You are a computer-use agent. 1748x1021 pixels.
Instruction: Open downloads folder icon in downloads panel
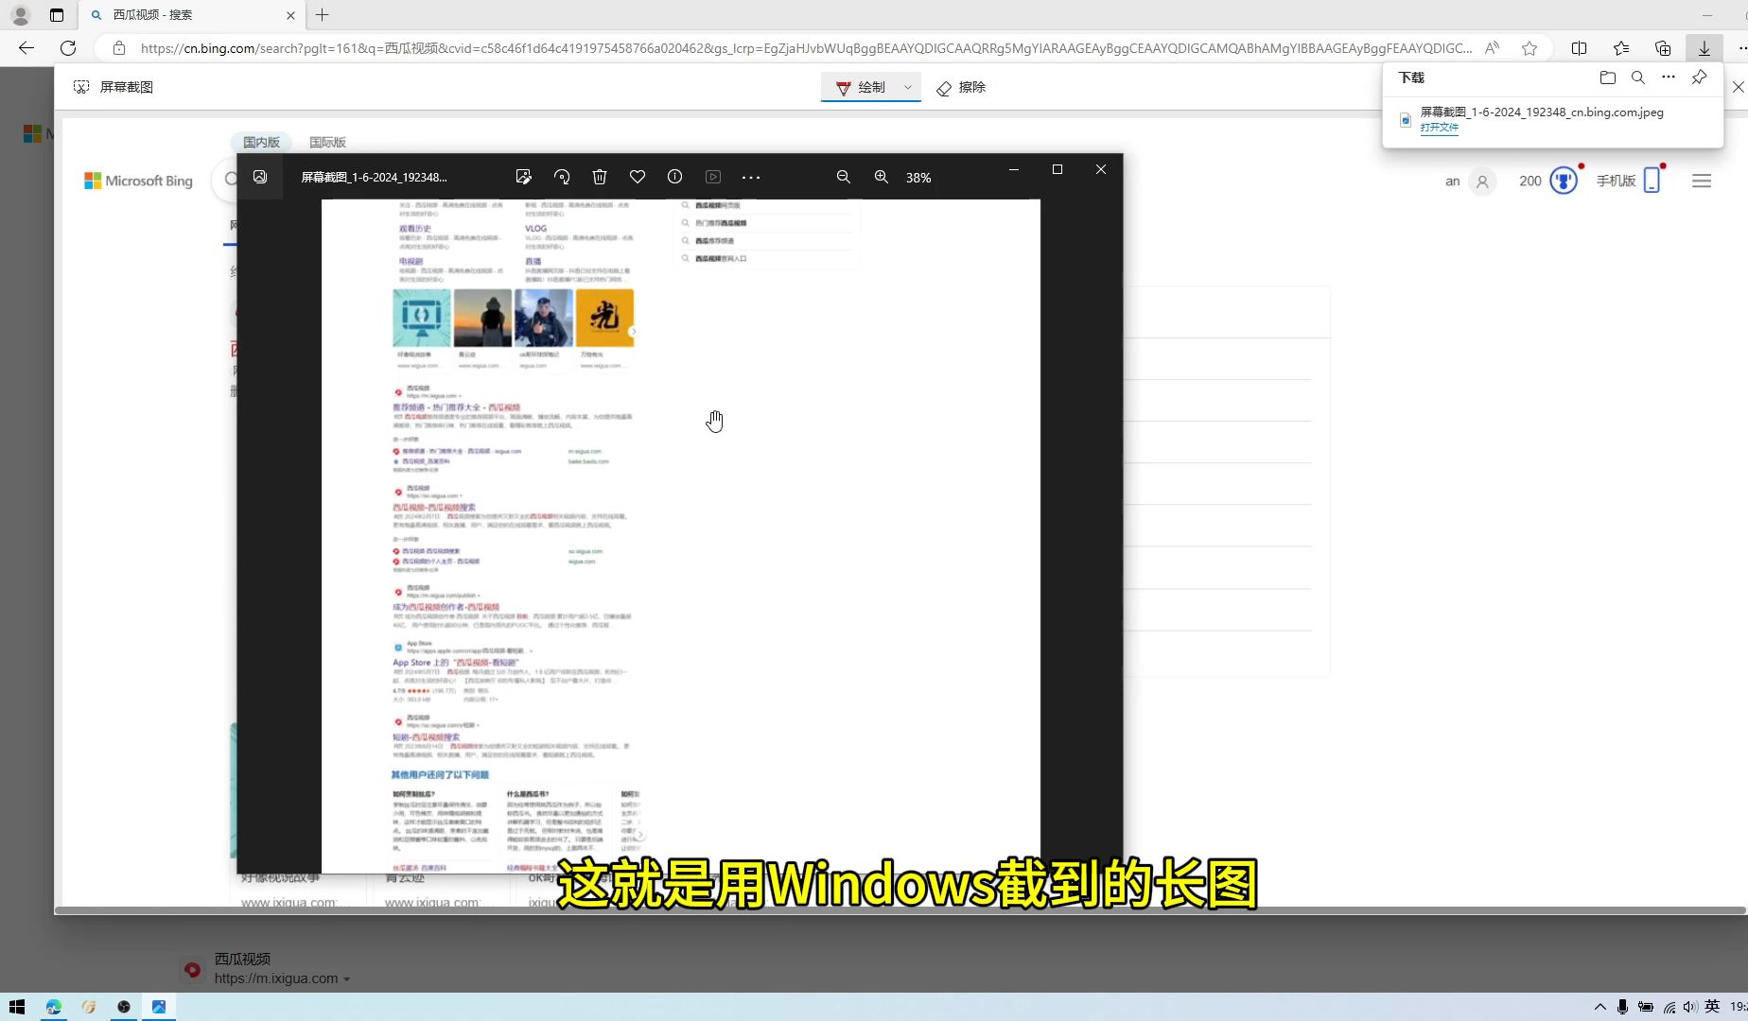point(1607,78)
